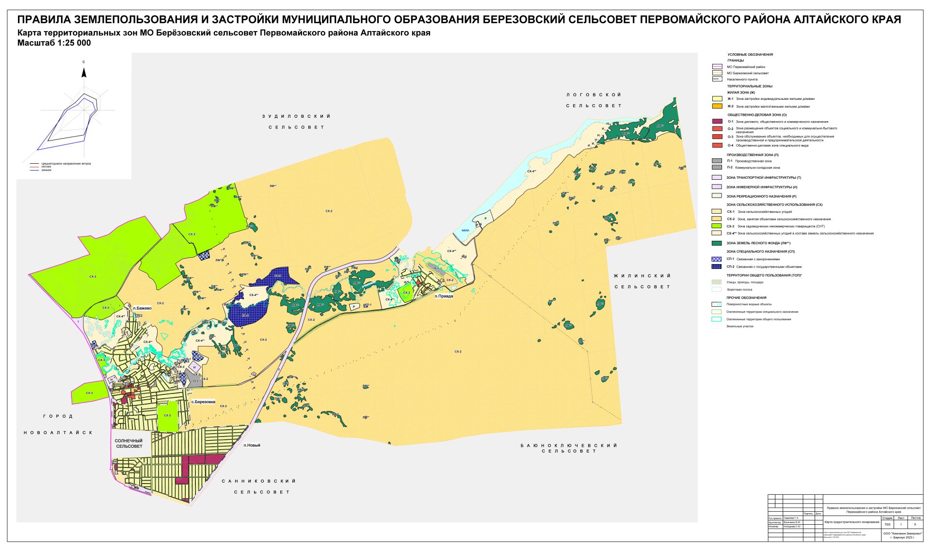Click the УСЛОВНЫЕ ОБОЗНАЧЕНИЯ legend heading

750,55
